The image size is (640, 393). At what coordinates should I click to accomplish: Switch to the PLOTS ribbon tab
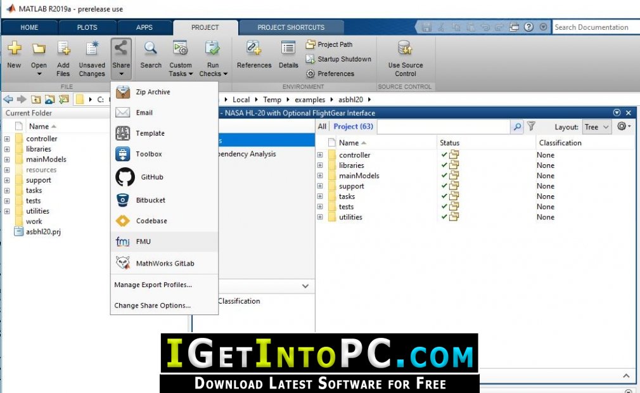pos(87,27)
